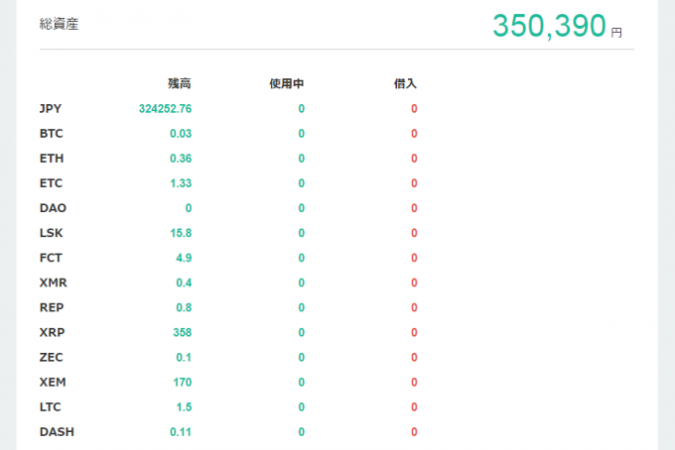Select the ETH row label
The height and width of the screenshot is (450, 675).
52,159
